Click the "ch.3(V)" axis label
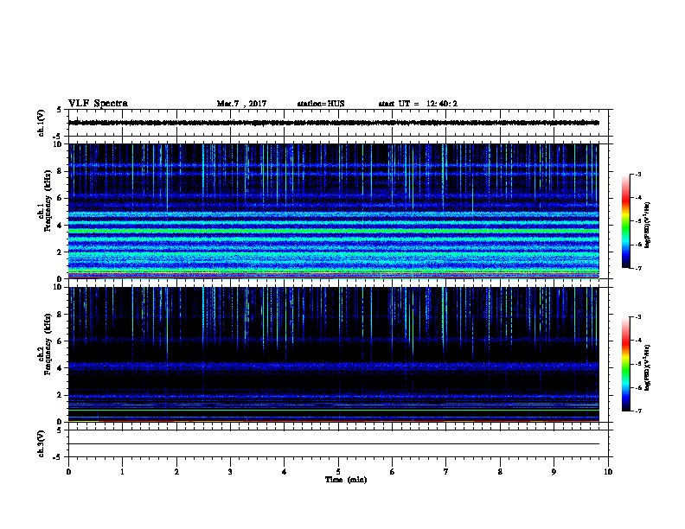This screenshot has height=529, width=685. click(x=42, y=443)
